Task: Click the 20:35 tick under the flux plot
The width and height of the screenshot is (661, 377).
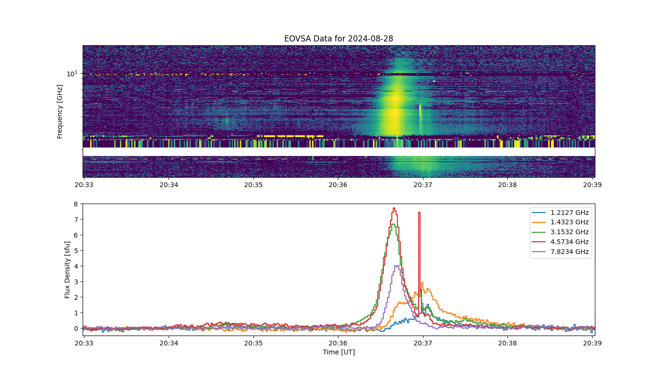Action: click(x=254, y=343)
